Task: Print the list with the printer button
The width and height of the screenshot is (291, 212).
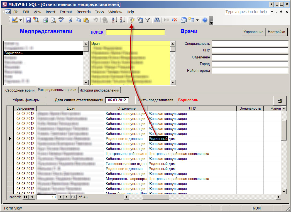Action: coord(280,100)
